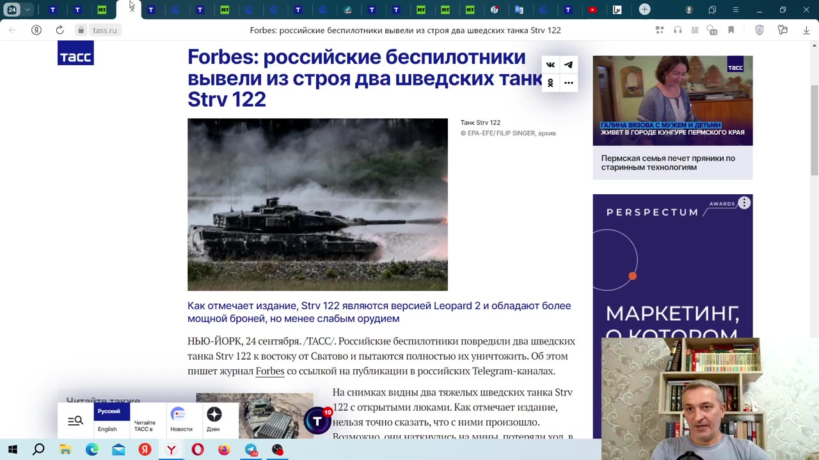Launch Microsoft Edge from taskbar

click(92, 450)
